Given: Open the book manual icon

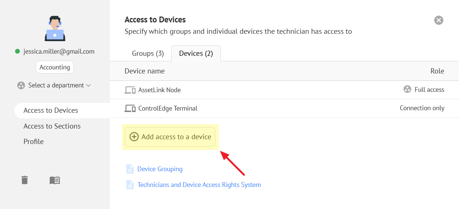Looking at the screenshot, I should (x=55, y=180).
